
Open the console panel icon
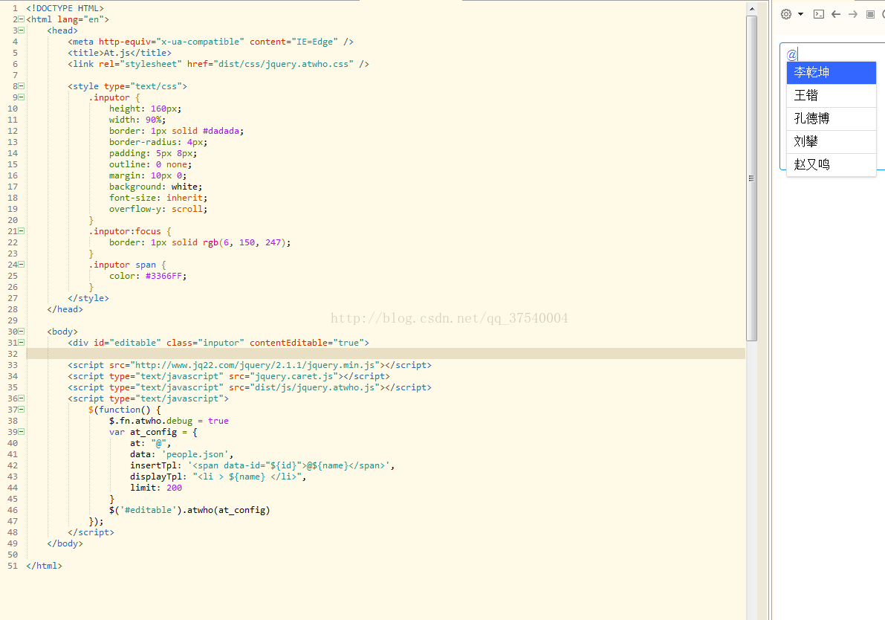tap(818, 14)
